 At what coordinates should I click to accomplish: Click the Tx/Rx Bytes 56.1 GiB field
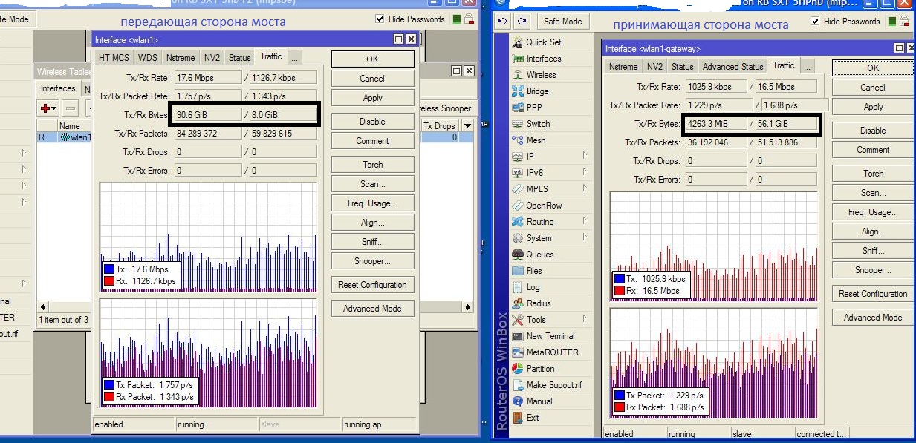pyautogui.click(x=786, y=124)
